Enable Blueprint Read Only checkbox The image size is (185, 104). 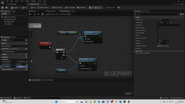pyautogui.click(x=158, y=30)
